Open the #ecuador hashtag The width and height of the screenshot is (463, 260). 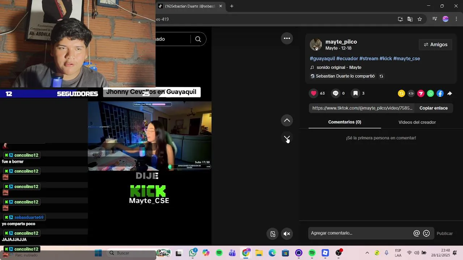pyautogui.click(x=347, y=58)
